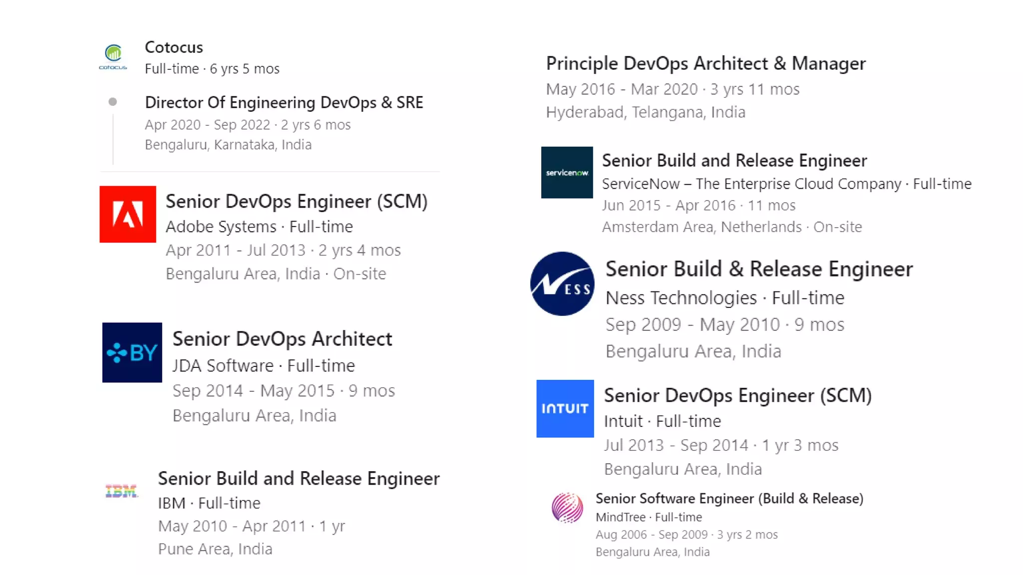Click Principle DevOps Architect & Manager heading
The width and height of the screenshot is (1023, 575).
tap(705, 63)
